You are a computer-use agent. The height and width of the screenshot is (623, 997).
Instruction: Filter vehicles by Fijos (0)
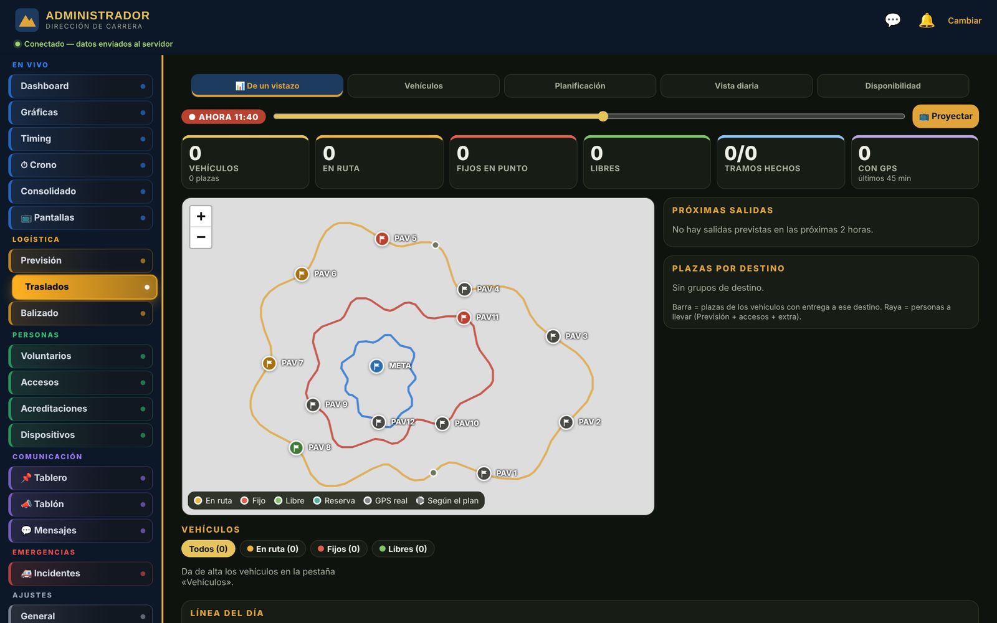(x=339, y=549)
